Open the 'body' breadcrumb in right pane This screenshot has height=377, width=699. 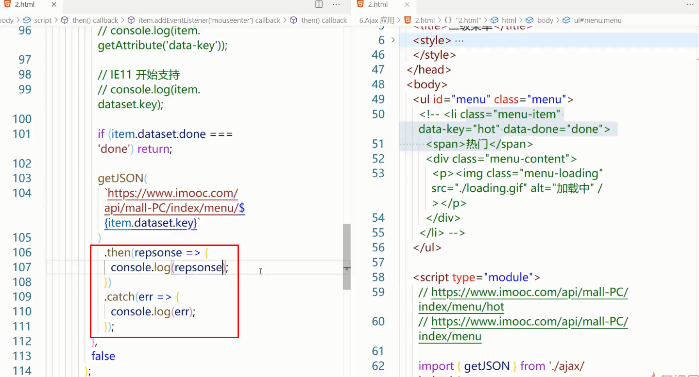pyautogui.click(x=540, y=20)
